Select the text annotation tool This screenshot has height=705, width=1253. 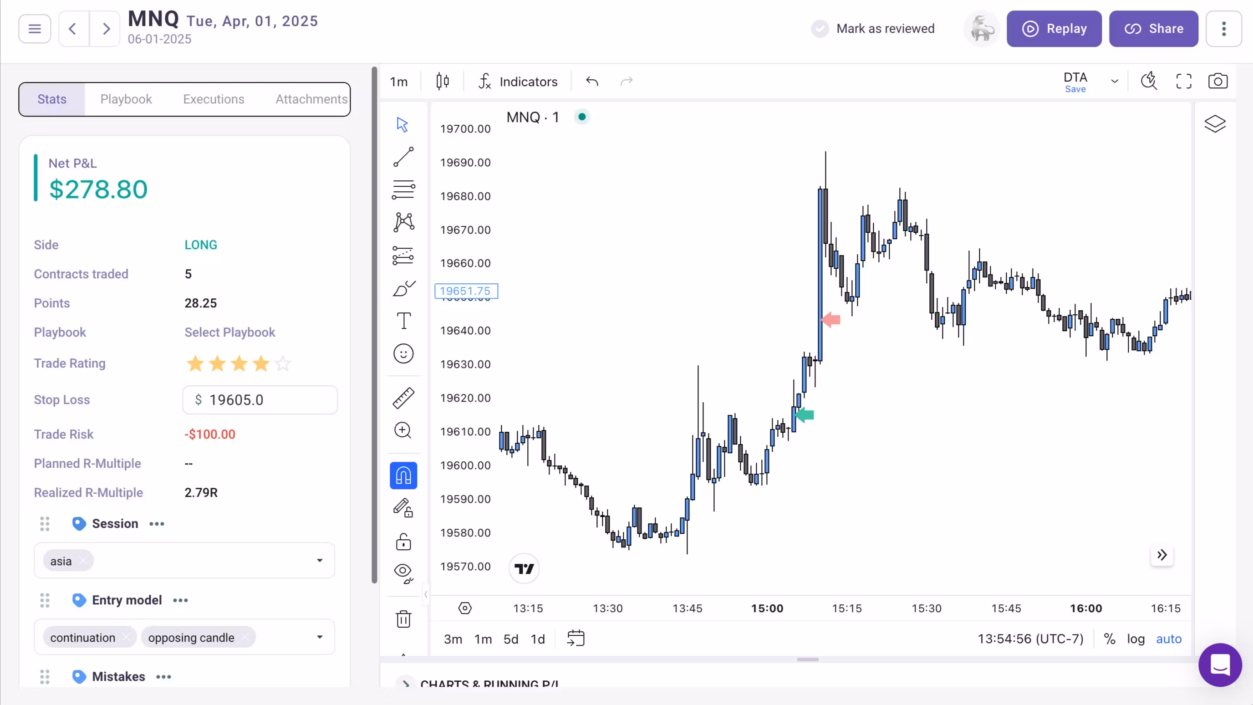(403, 321)
